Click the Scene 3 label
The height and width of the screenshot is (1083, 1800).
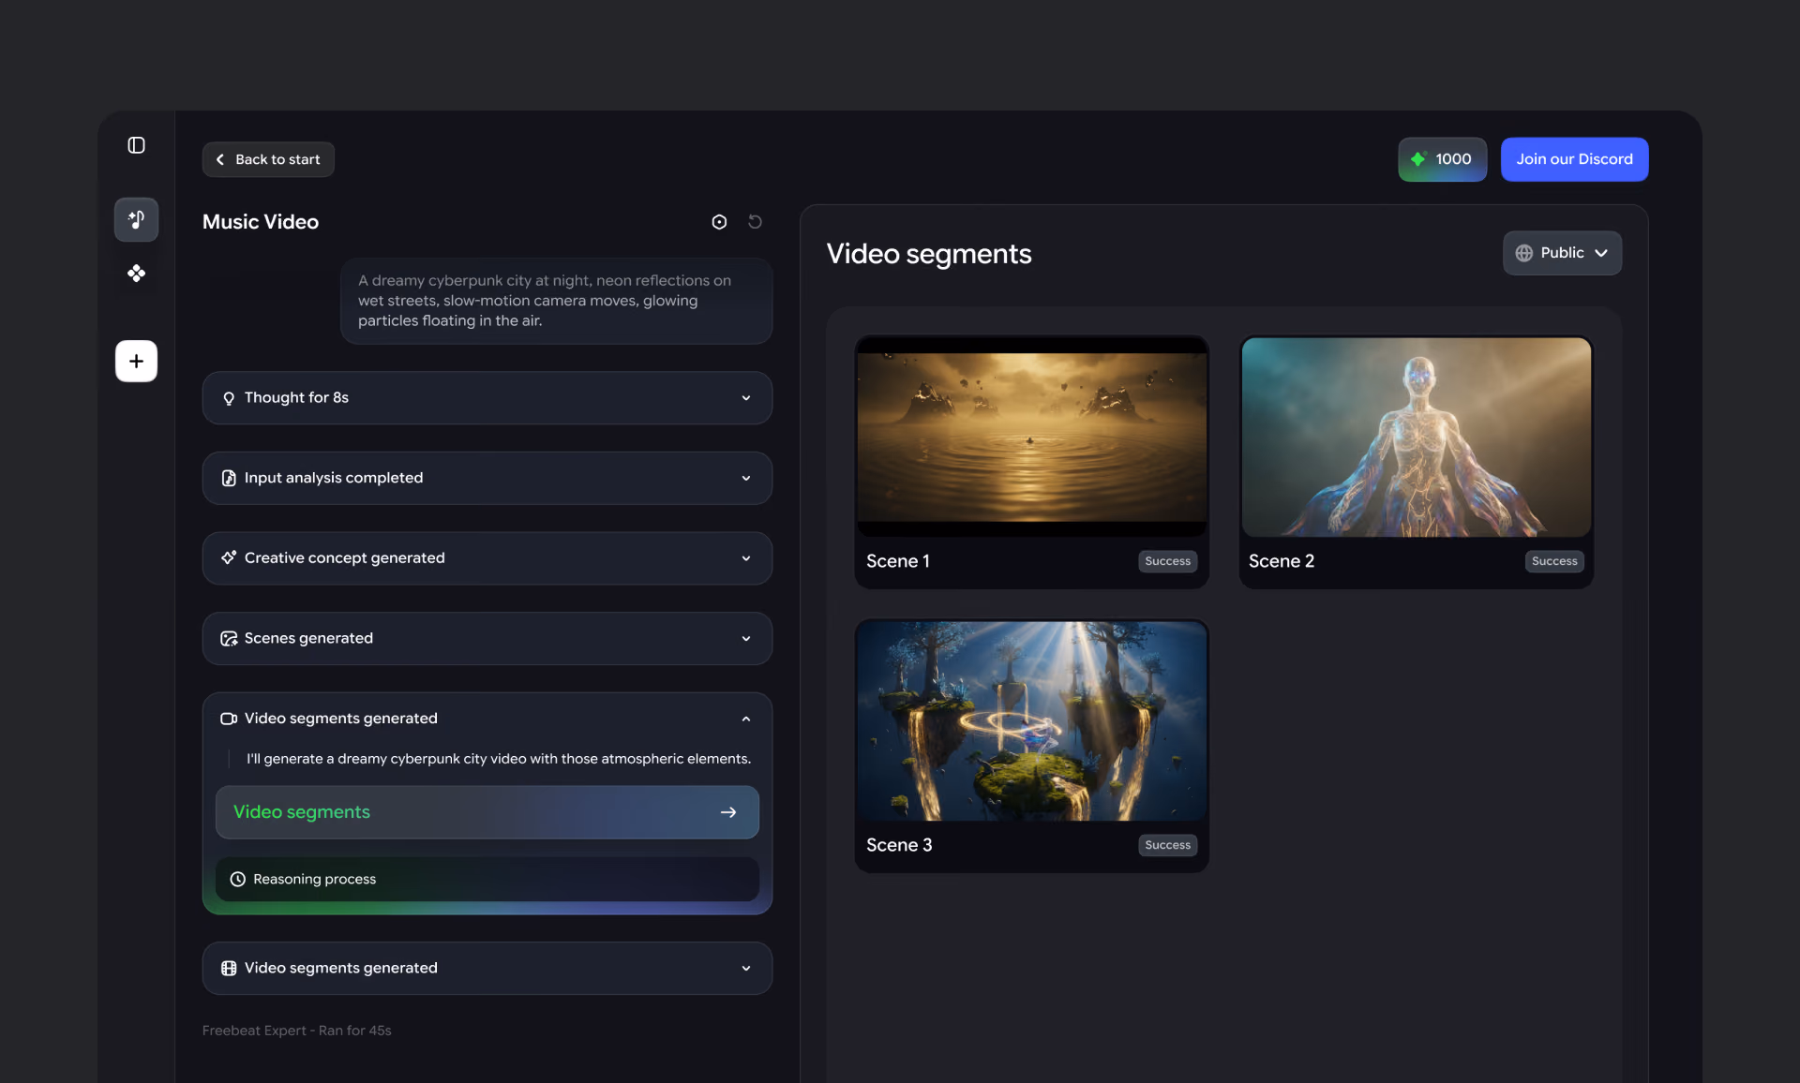click(x=899, y=845)
